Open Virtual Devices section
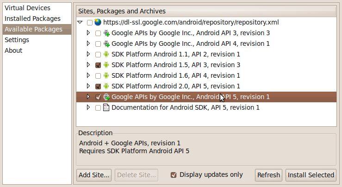 (27, 8)
